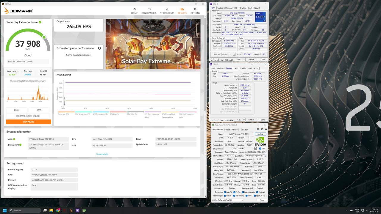This screenshot has height=214, width=381.
Task: Click the GPU-Z refresh icon
Action: pos(262,129)
